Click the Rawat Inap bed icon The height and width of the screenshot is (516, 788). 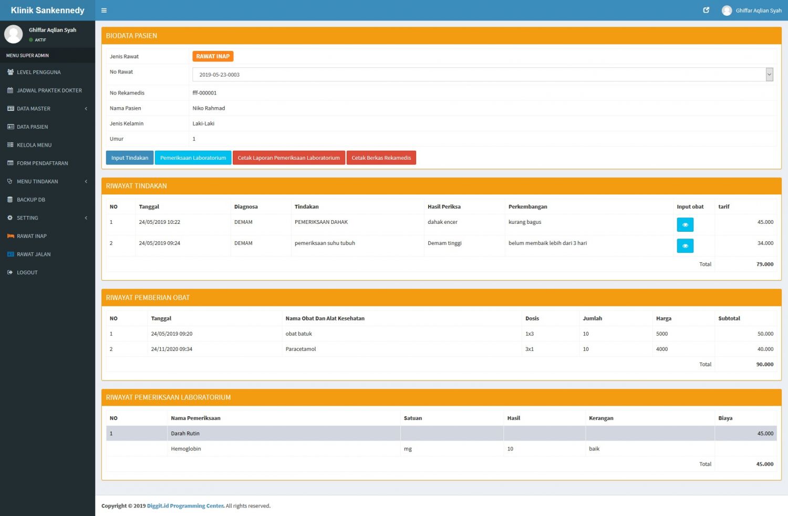pyautogui.click(x=10, y=236)
